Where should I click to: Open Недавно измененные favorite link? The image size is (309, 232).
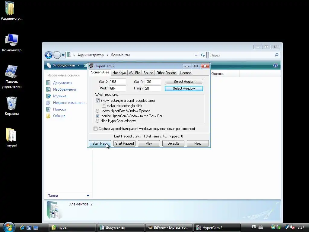(70, 103)
